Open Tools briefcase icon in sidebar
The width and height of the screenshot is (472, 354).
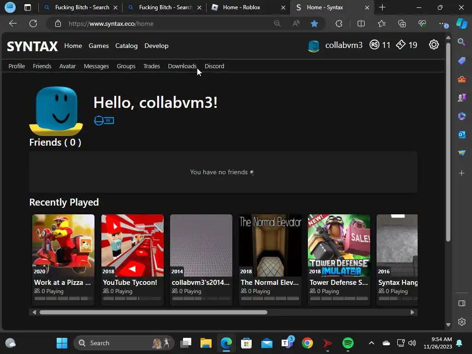pyautogui.click(x=461, y=79)
